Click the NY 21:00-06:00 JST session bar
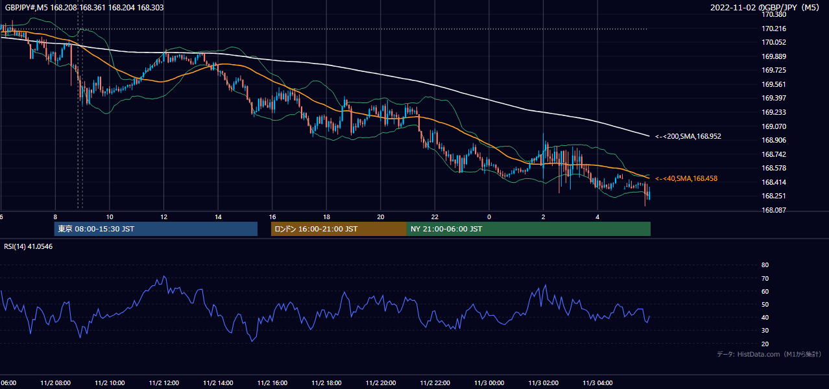The image size is (829, 389). click(529, 229)
